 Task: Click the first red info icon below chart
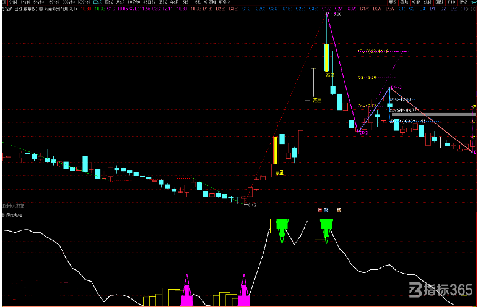coord(319,209)
